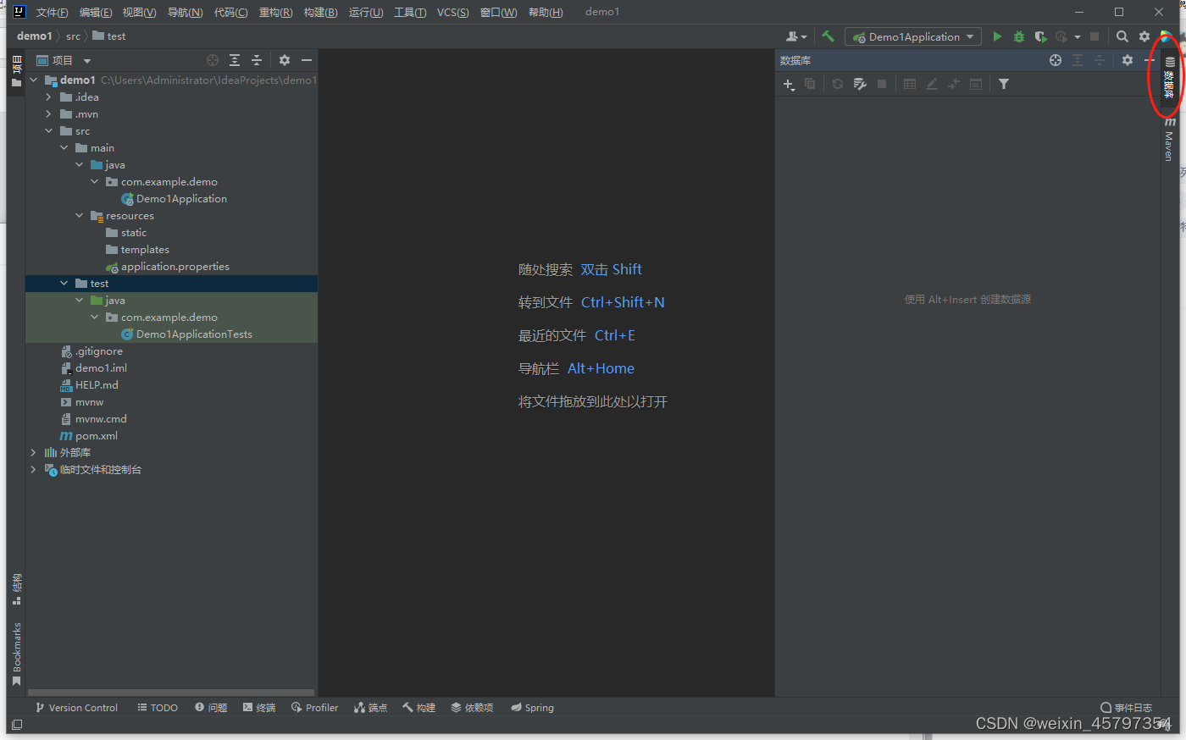Click the new data source plus icon
This screenshot has width=1186, height=740.
coord(788,85)
